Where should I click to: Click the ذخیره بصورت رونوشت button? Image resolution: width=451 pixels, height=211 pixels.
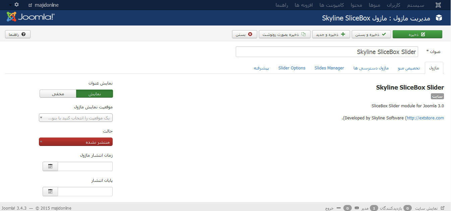284,34
